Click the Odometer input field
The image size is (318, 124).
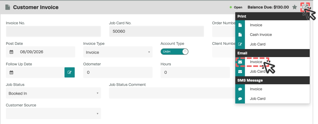pyautogui.click(x=118, y=72)
